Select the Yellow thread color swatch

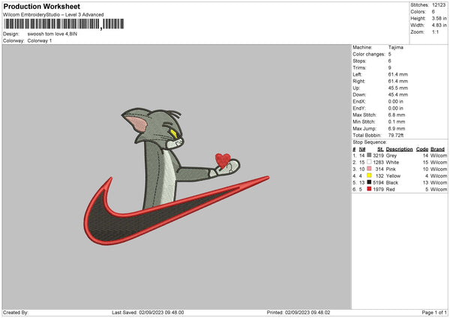[369, 175]
